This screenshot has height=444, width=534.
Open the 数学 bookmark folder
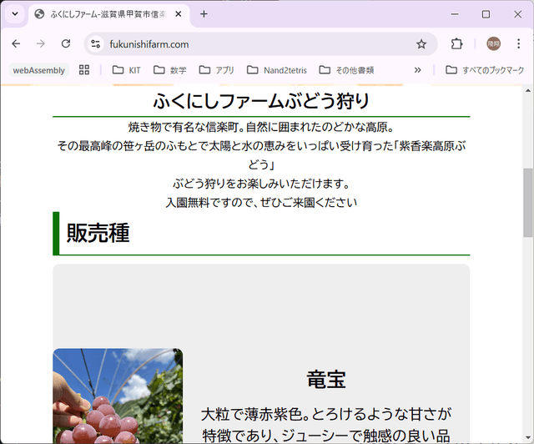click(170, 70)
